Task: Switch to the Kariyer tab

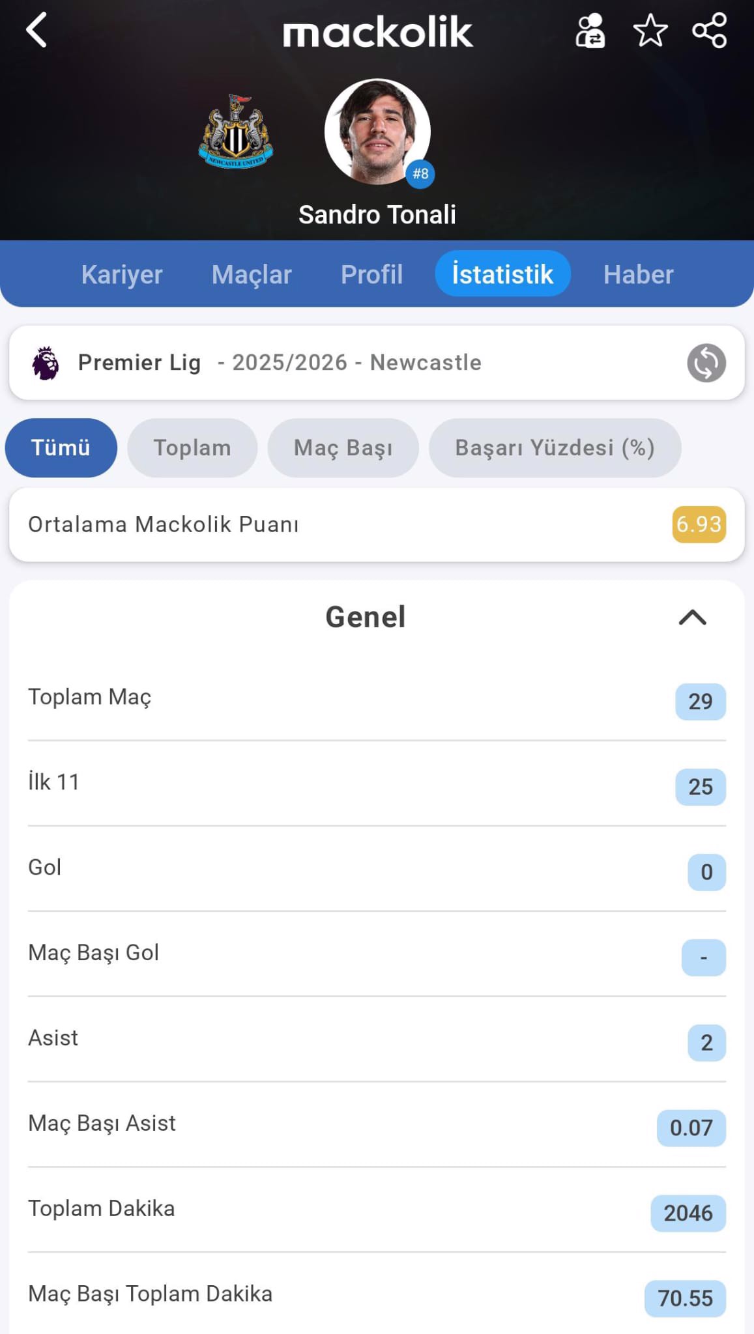Action: [122, 274]
